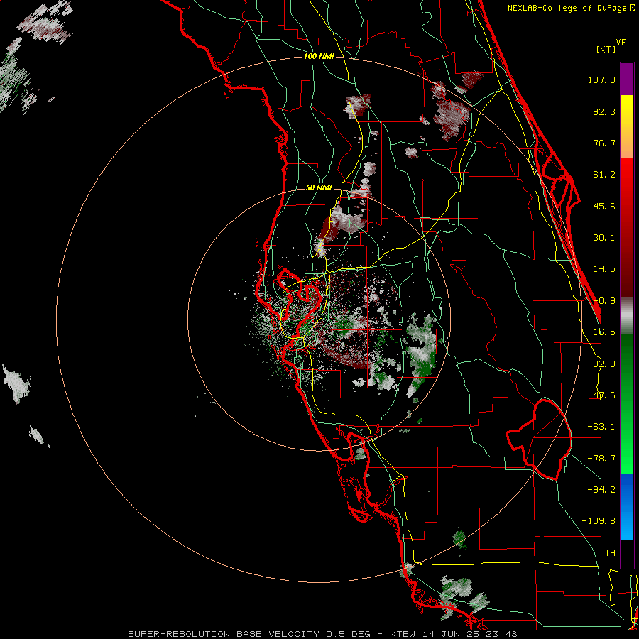Click the 14.5 scale value
The image size is (639, 639).
[604, 269]
